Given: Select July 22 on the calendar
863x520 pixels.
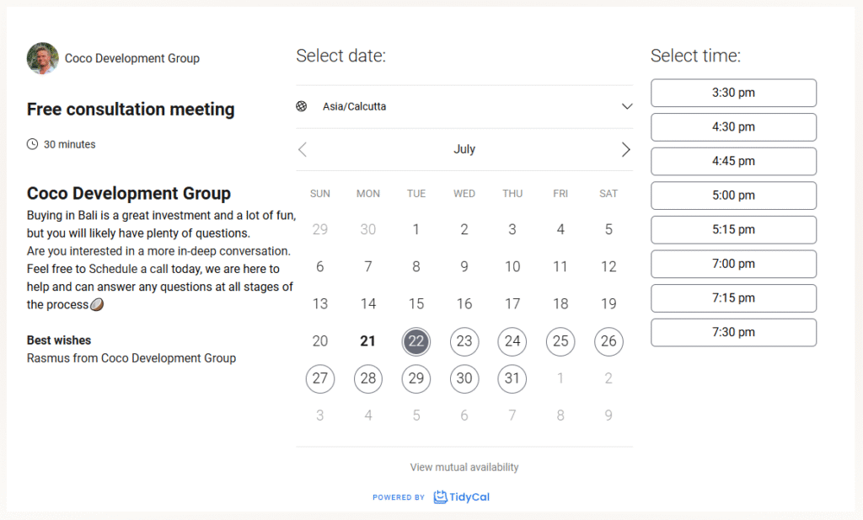Looking at the screenshot, I should point(416,341).
